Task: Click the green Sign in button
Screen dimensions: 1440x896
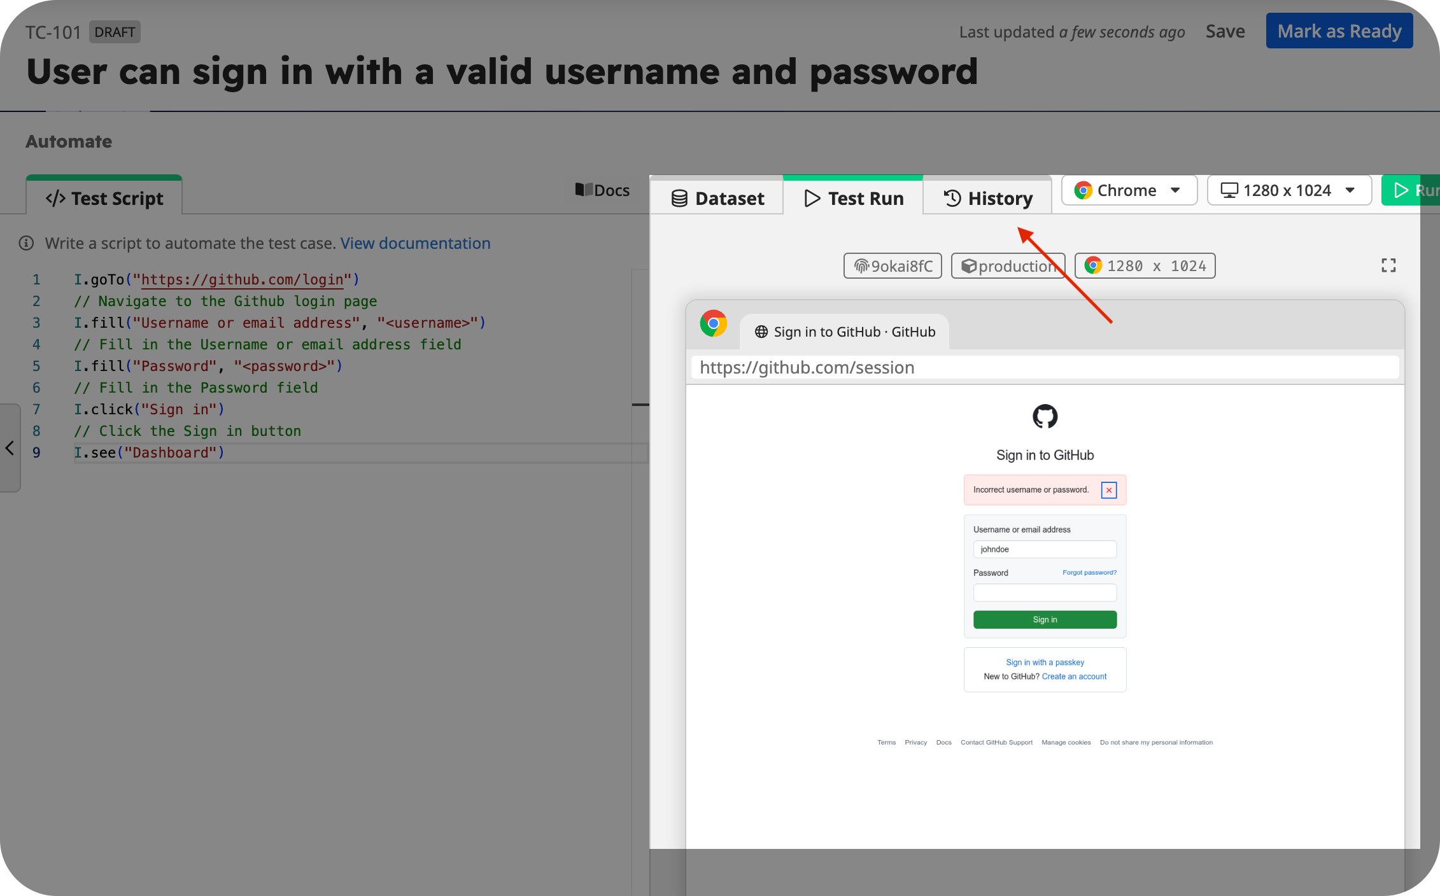Action: 1045,619
